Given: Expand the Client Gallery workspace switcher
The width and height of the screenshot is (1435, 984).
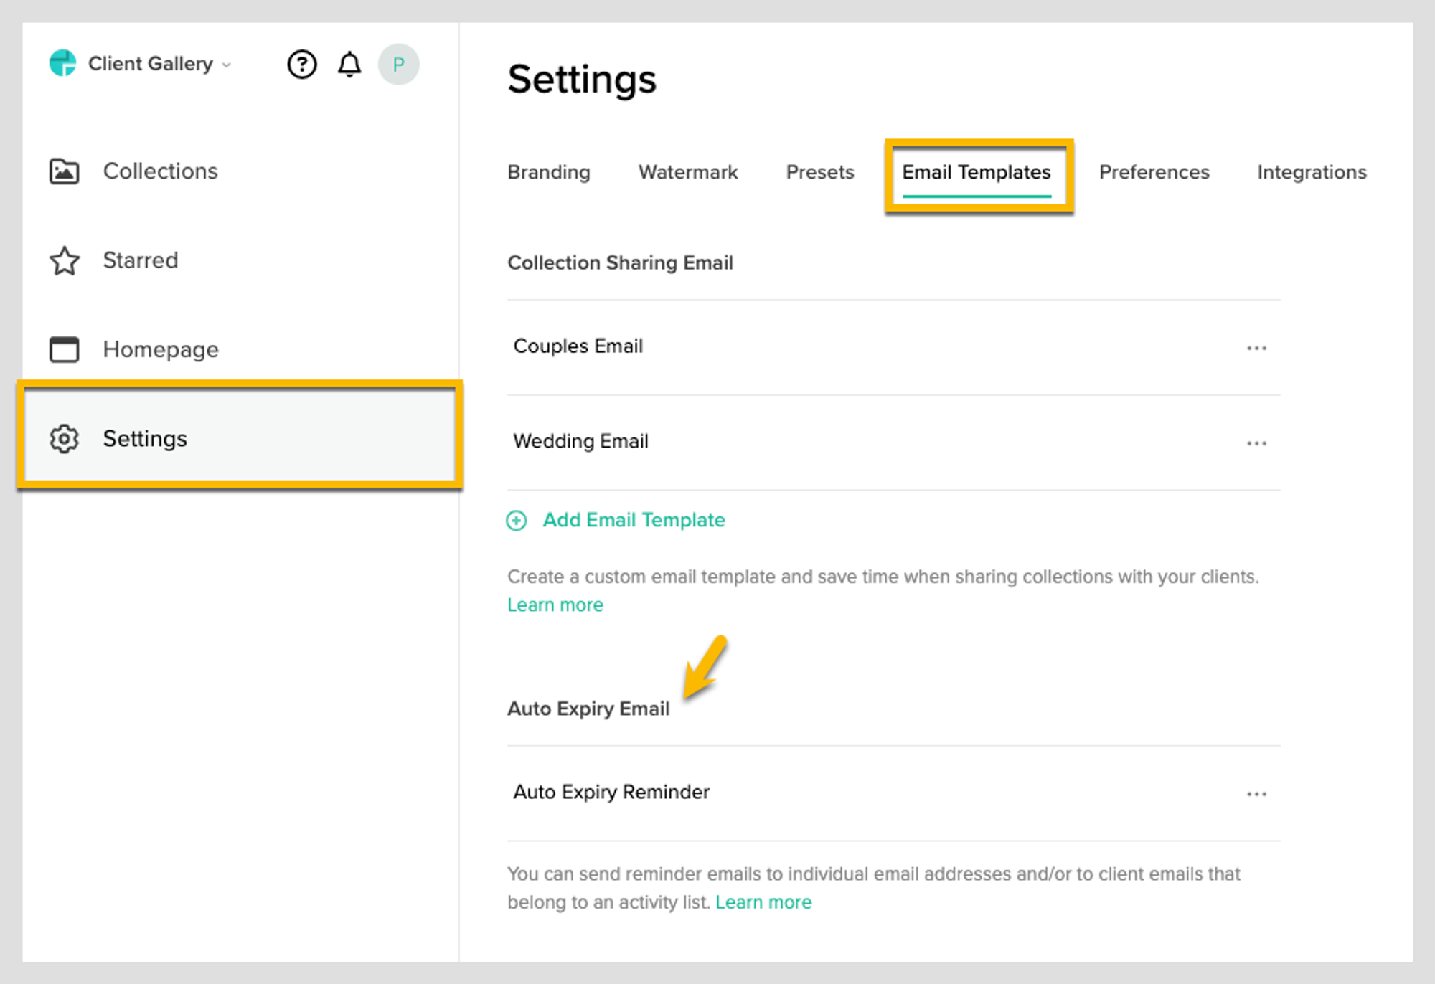Looking at the screenshot, I should tap(226, 65).
